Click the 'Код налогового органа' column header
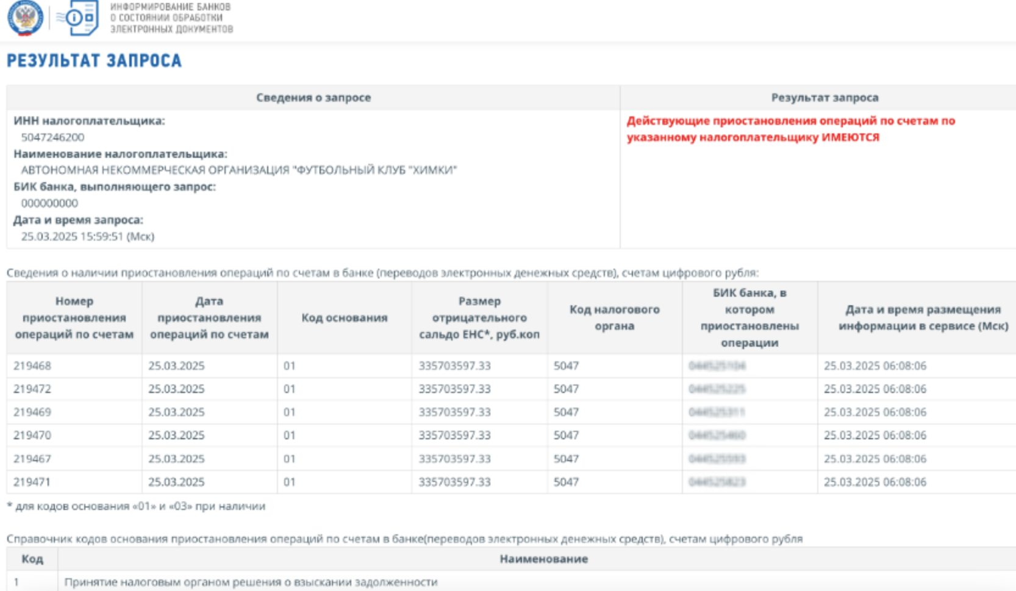1016x591 pixels. [x=615, y=317]
